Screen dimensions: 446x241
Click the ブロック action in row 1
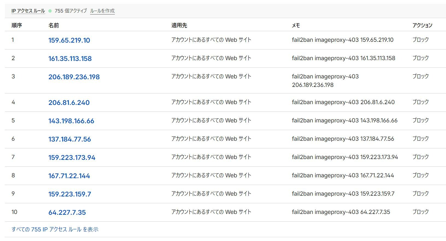point(420,40)
